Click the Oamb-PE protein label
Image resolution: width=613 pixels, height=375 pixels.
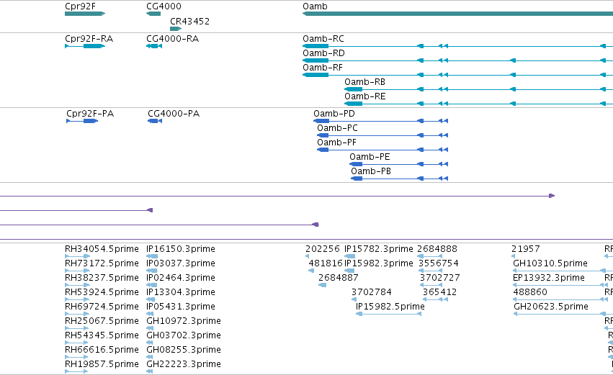point(370,157)
